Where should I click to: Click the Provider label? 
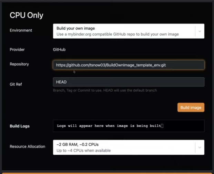click(18, 50)
